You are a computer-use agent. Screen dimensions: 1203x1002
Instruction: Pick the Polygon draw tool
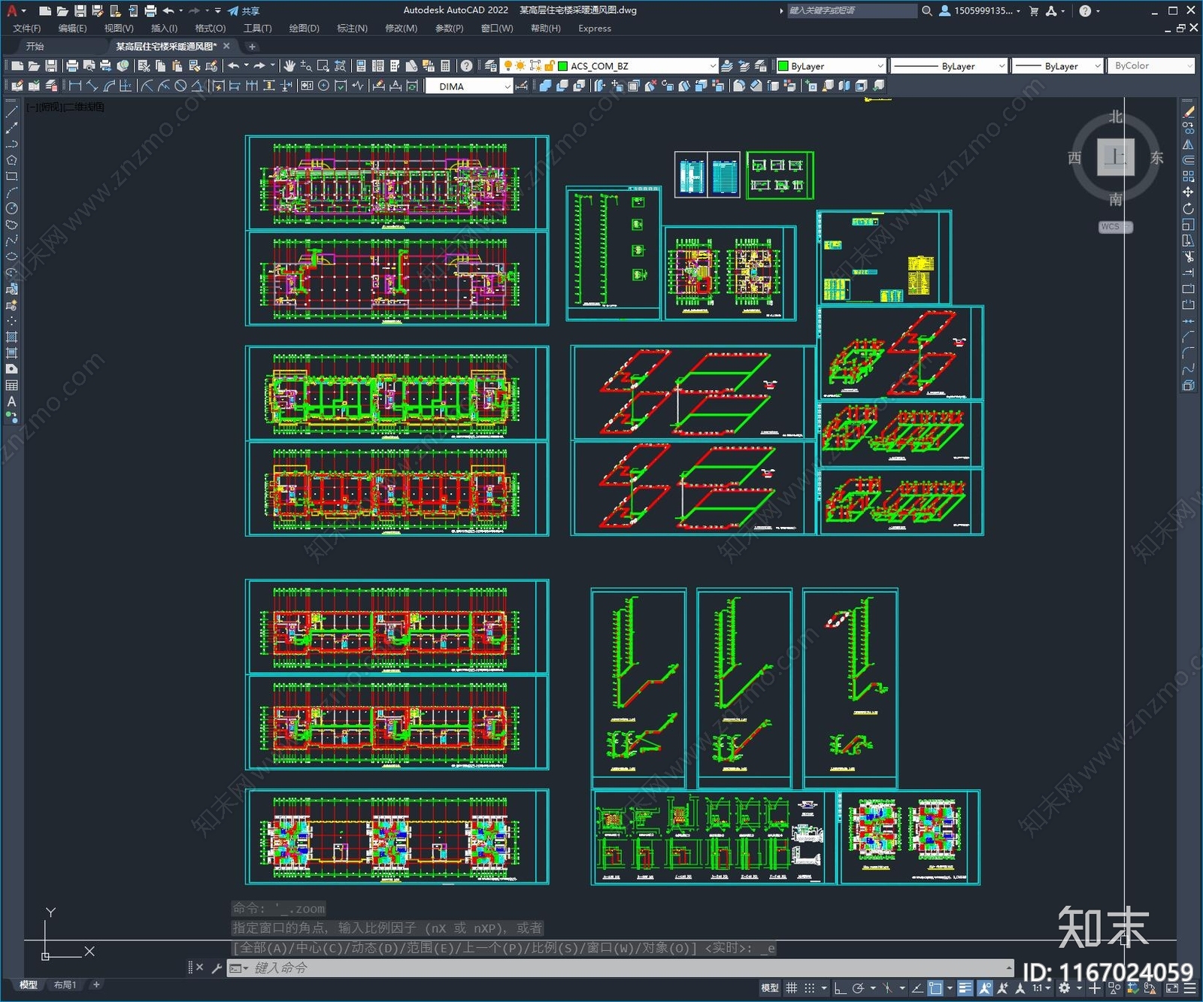(x=12, y=160)
